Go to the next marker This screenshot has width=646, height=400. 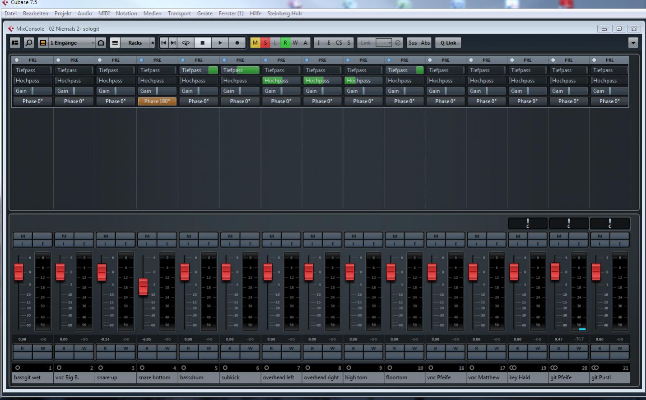(x=173, y=43)
